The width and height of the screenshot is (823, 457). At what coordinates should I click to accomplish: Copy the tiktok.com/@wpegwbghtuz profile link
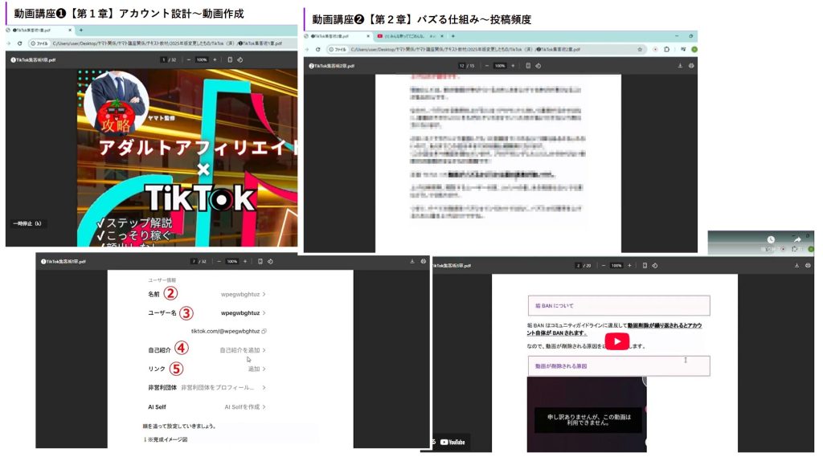(264, 331)
